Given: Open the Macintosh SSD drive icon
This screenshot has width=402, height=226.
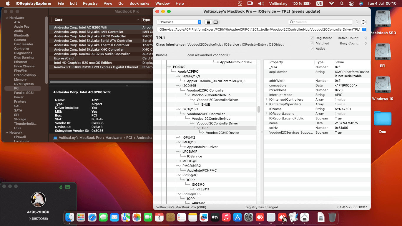Looking at the screenshot, I should 383,19.
